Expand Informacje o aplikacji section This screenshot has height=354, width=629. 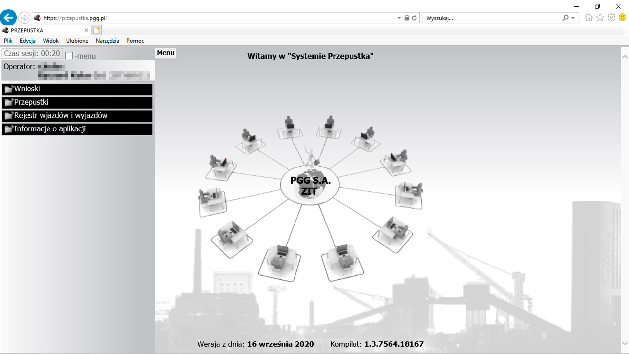pos(77,129)
